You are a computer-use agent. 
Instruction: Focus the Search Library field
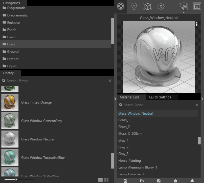(56, 81)
